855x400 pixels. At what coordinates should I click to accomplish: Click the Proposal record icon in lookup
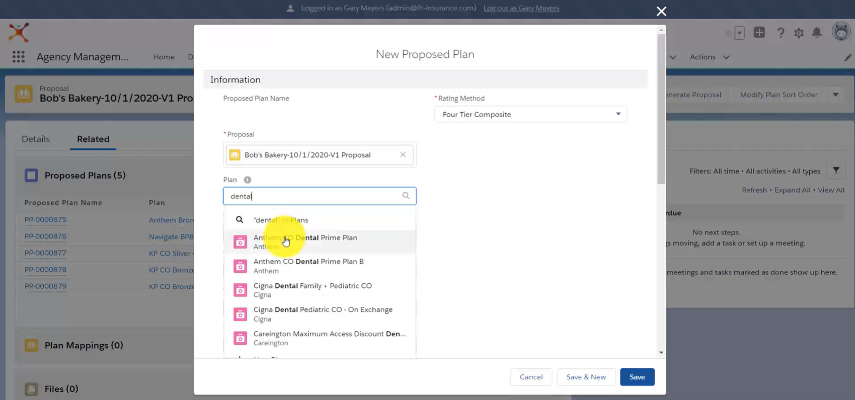[x=235, y=155]
